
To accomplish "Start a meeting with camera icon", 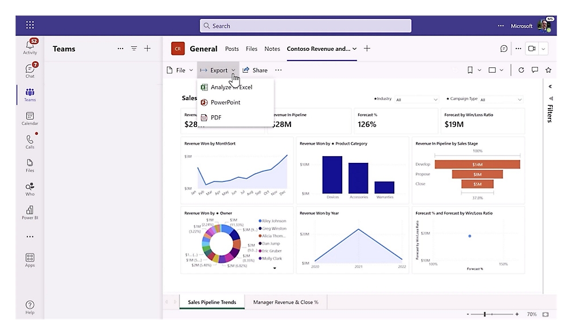I will (x=532, y=49).
